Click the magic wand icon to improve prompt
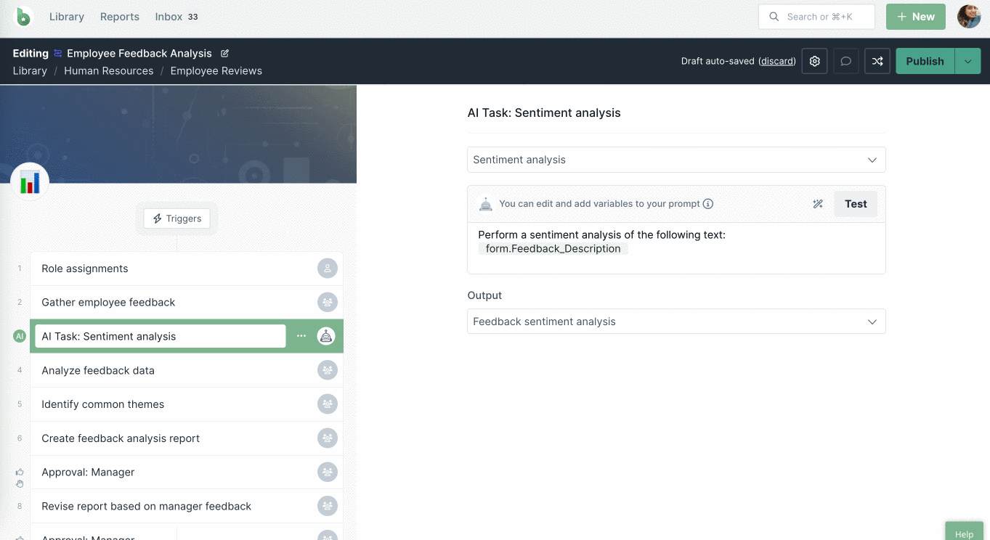Image resolution: width=990 pixels, height=540 pixels. [x=818, y=204]
